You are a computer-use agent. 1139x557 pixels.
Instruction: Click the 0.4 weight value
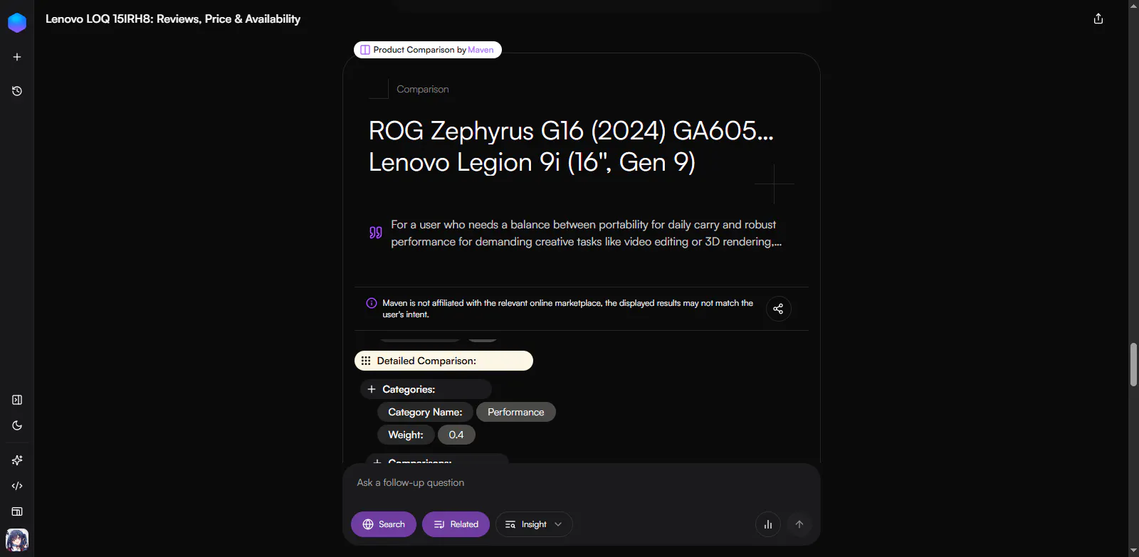tap(456, 435)
